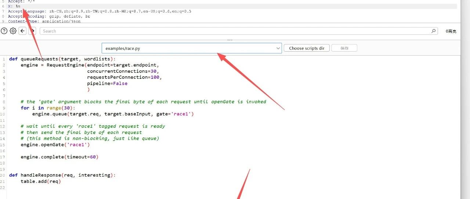Click the requestsPerConnection=100 code line

pyautogui.click(x=124, y=77)
